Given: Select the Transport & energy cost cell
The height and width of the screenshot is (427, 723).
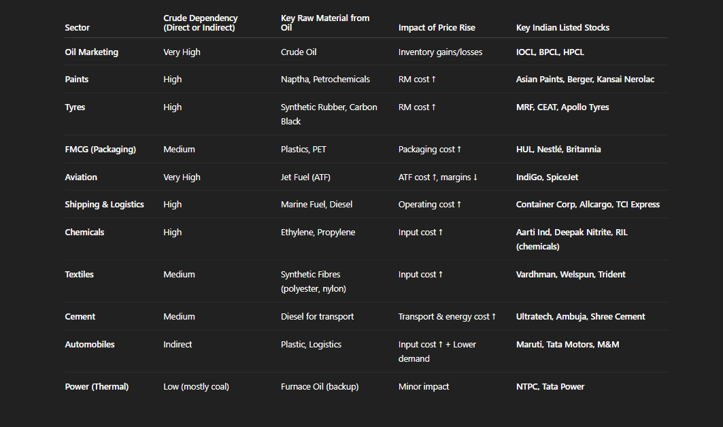Looking at the screenshot, I should tap(447, 317).
